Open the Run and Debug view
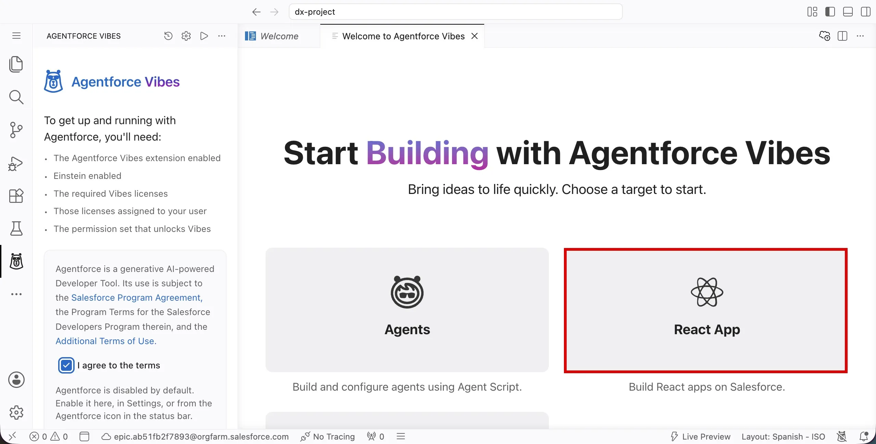Screen dimensions: 876x444 (16, 163)
